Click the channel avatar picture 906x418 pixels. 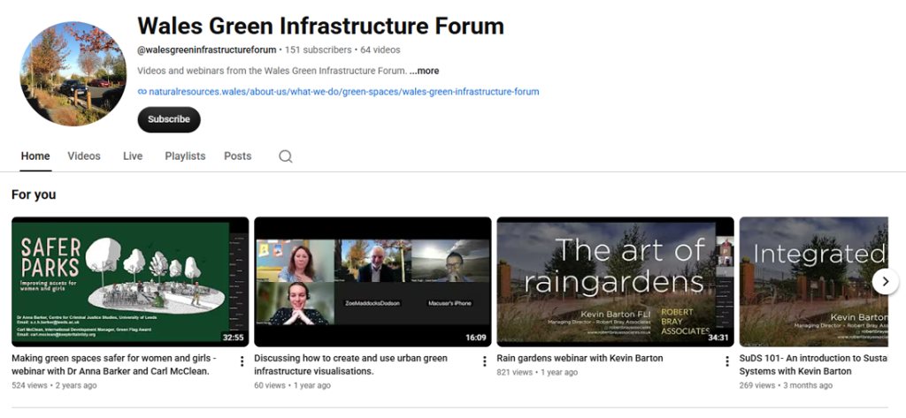(73, 73)
